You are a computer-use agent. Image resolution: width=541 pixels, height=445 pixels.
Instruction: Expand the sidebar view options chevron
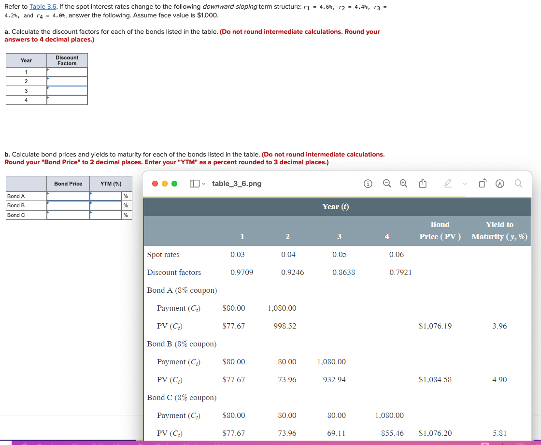204,184
